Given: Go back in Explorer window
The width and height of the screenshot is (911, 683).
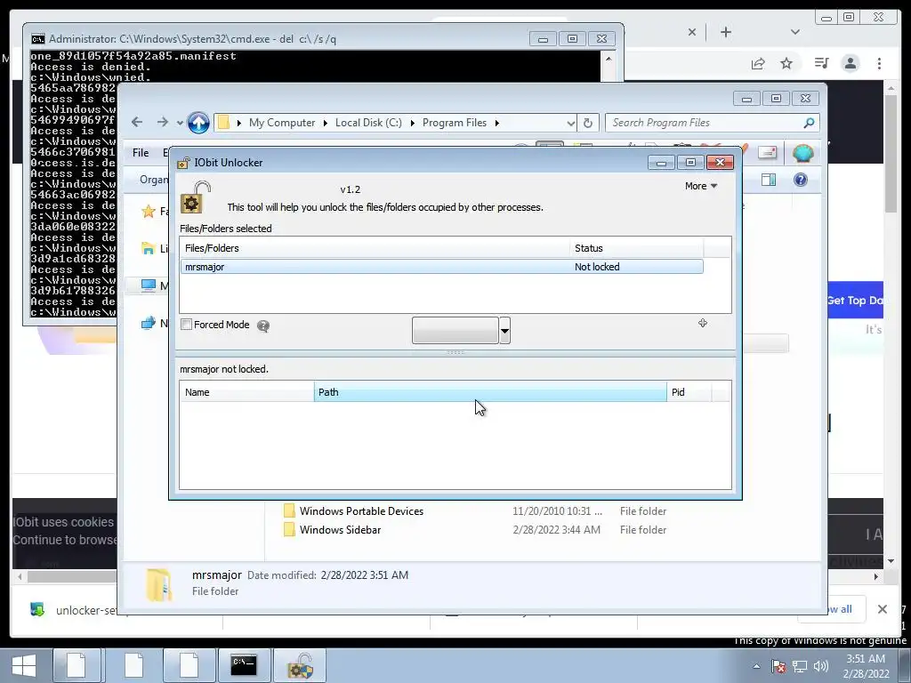Looking at the screenshot, I should [136, 122].
